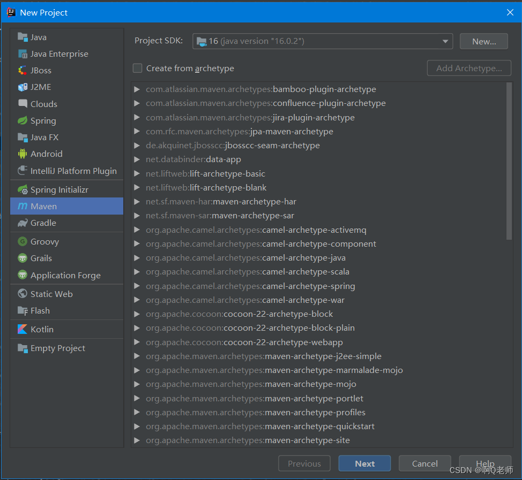The height and width of the screenshot is (480, 522).
Task: Select maven-archetype-marmalade-mojo row
Action: point(319,370)
